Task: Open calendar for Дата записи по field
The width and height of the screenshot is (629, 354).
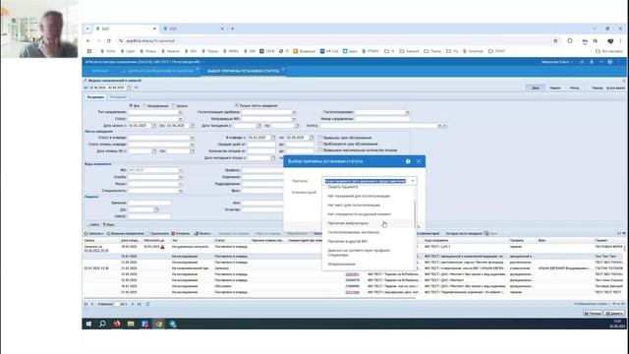Action: coord(192,126)
